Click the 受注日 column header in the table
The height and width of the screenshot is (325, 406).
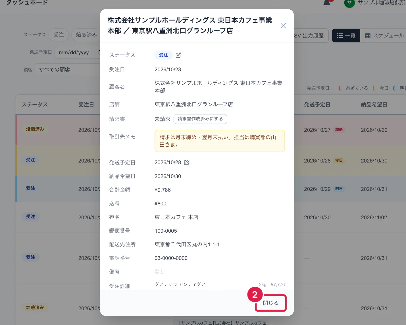click(x=86, y=105)
